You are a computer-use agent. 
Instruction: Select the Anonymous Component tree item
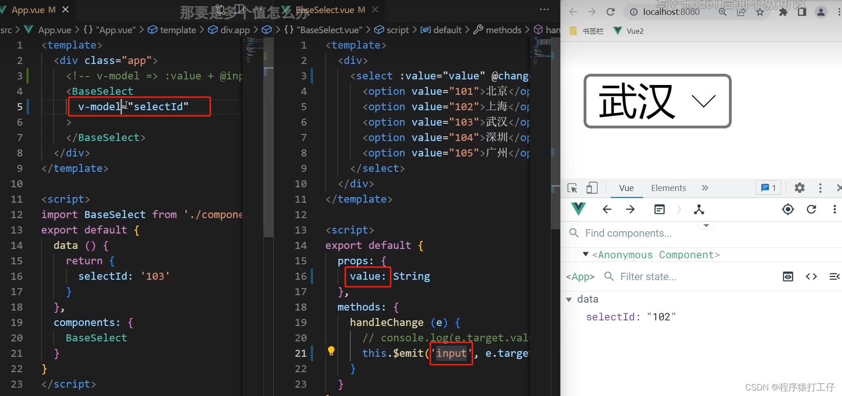coord(656,255)
